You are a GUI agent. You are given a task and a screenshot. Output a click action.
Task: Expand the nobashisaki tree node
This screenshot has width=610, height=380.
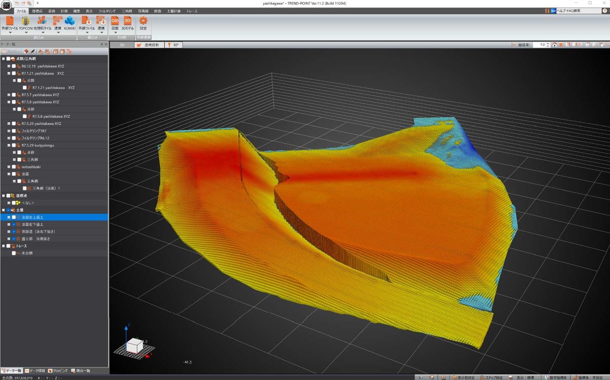[x=9, y=167]
